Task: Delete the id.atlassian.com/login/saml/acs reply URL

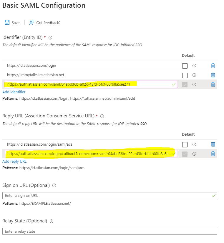Action: [213, 144]
